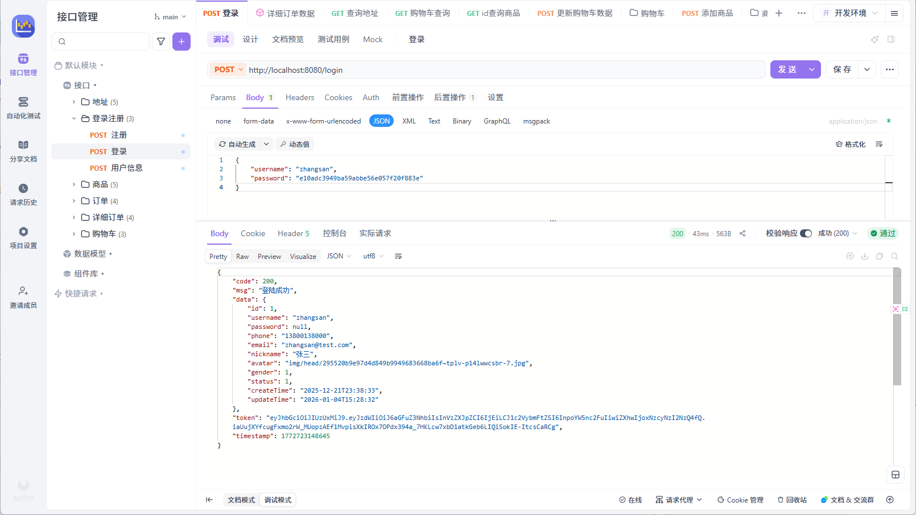Expand the 商品 folder
Image resolution: width=916 pixels, height=515 pixels.
coord(74,184)
